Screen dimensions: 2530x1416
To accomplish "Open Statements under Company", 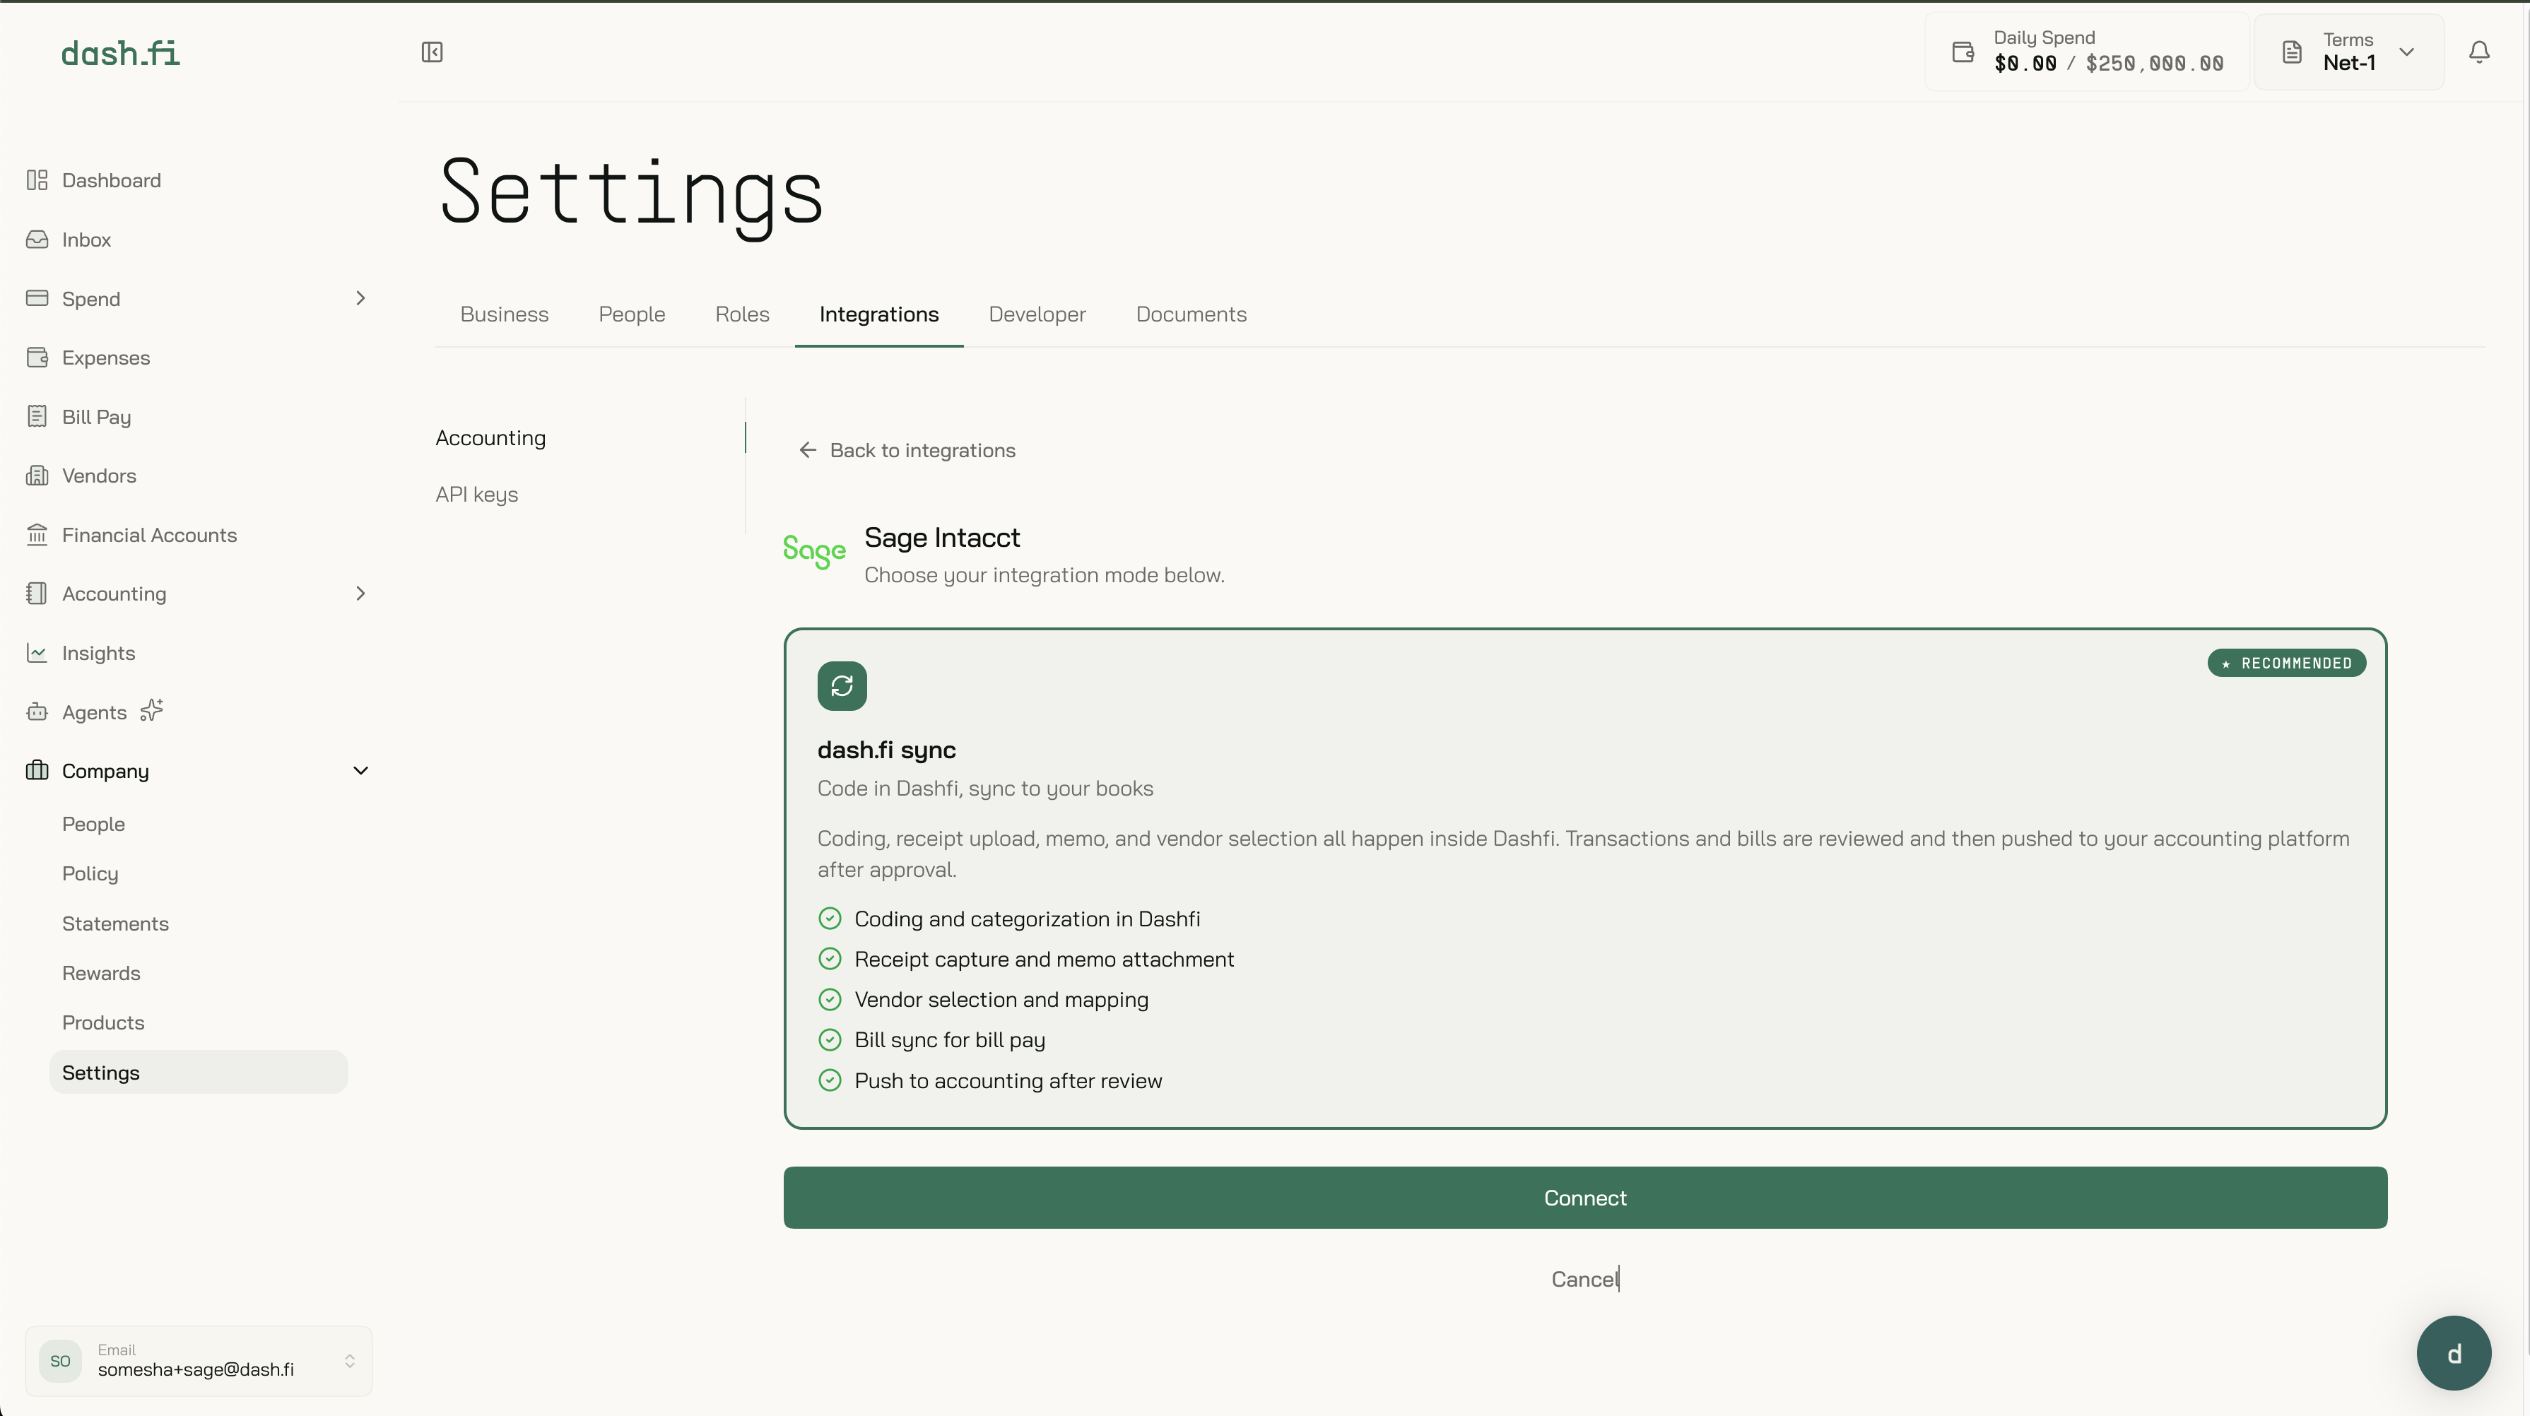I will (115, 924).
